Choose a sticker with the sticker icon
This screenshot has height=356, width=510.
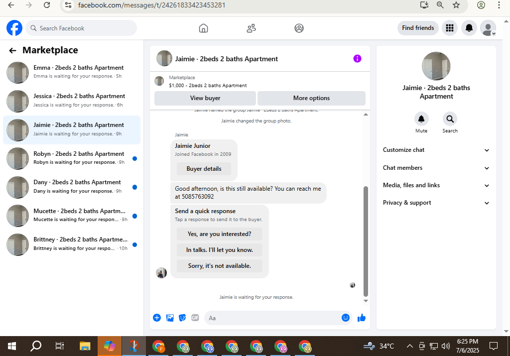(x=182, y=318)
